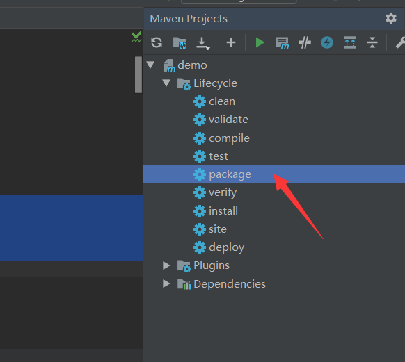Toggle skip tests mode lightning icon
This screenshot has height=362, width=405.
coord(327,42)
